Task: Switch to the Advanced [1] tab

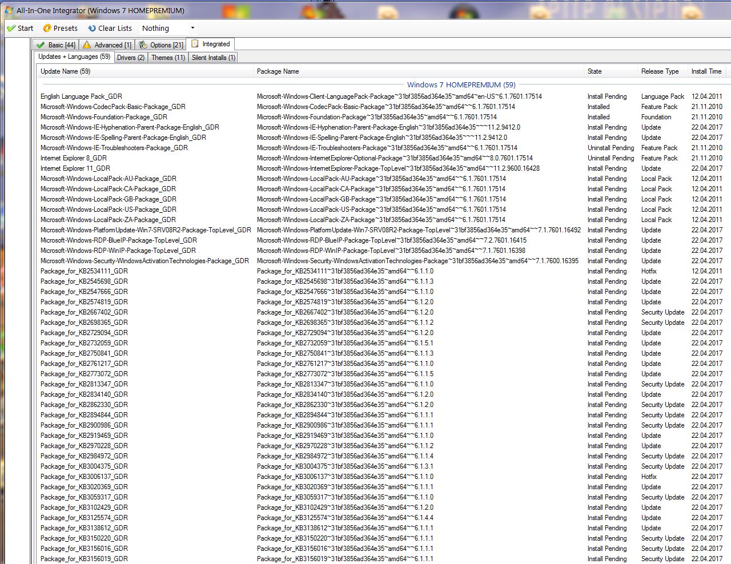Action: click(x=107, y=45)
